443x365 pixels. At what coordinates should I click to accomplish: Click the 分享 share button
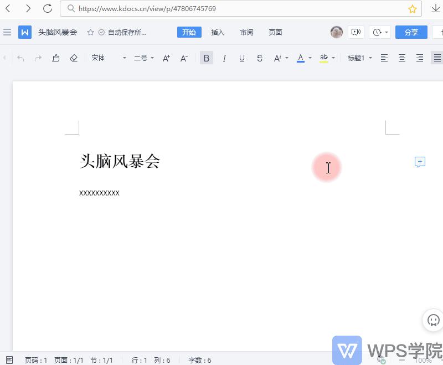tap(411, 32)
